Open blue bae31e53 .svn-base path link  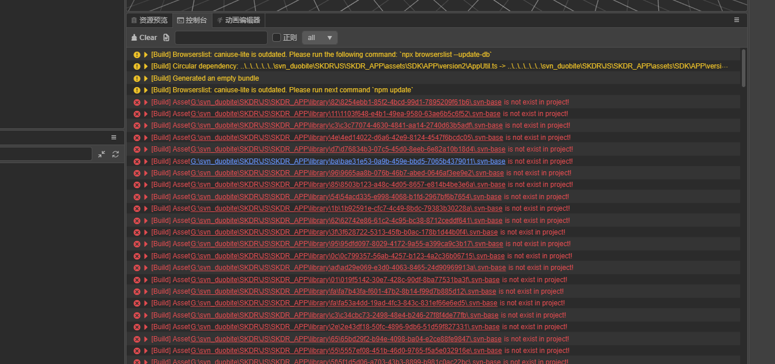[348, 161]
